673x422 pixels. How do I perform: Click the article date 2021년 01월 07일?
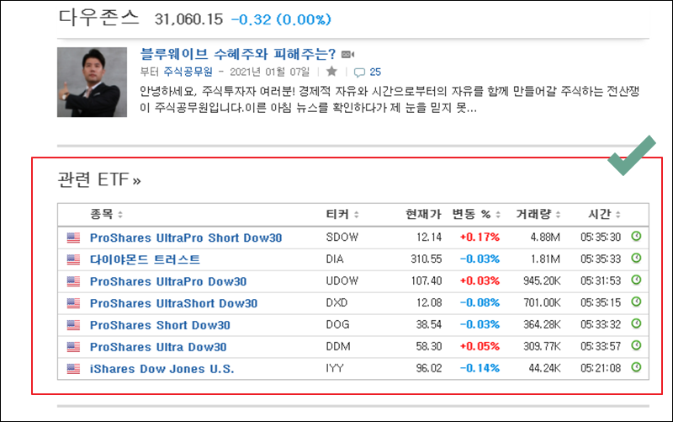click(x=269, y=72)
